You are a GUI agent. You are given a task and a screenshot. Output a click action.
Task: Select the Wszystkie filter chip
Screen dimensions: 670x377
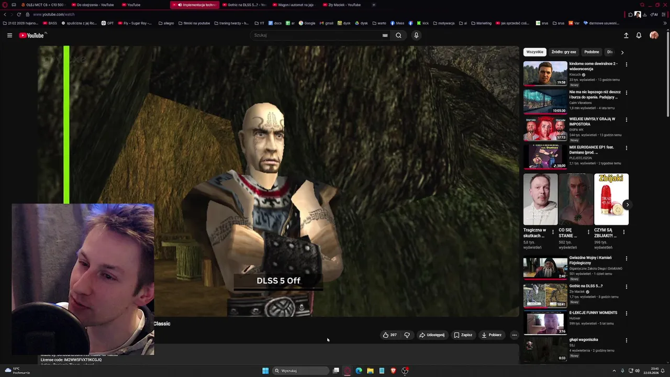coord(535,52)
